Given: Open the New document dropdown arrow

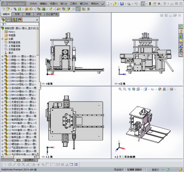Looking at the screenshot, I should click(111, 4).
